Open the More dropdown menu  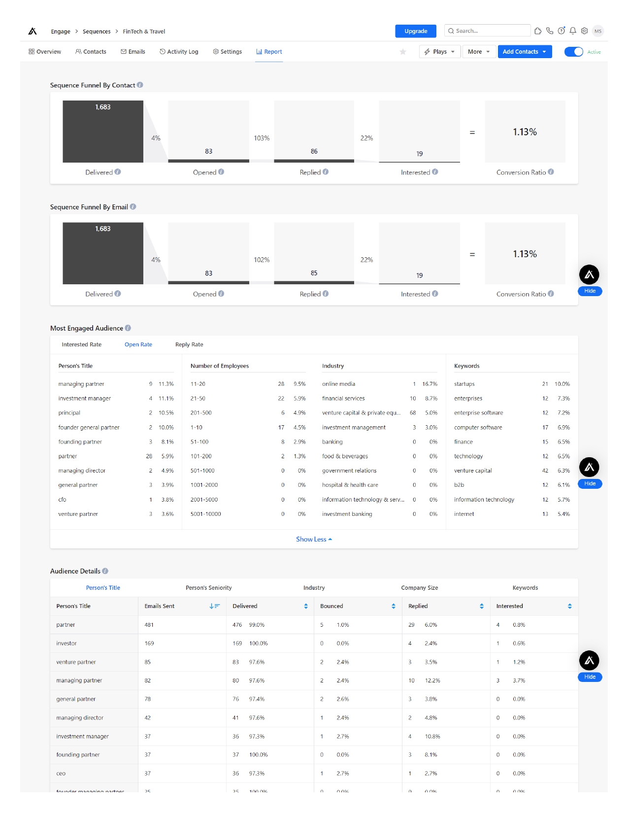479,52
